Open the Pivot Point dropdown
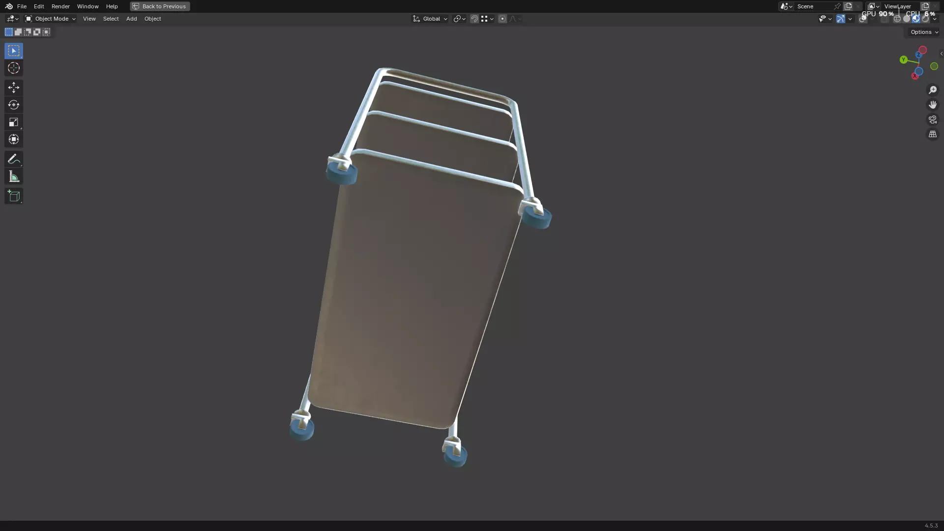 (459, 19)
